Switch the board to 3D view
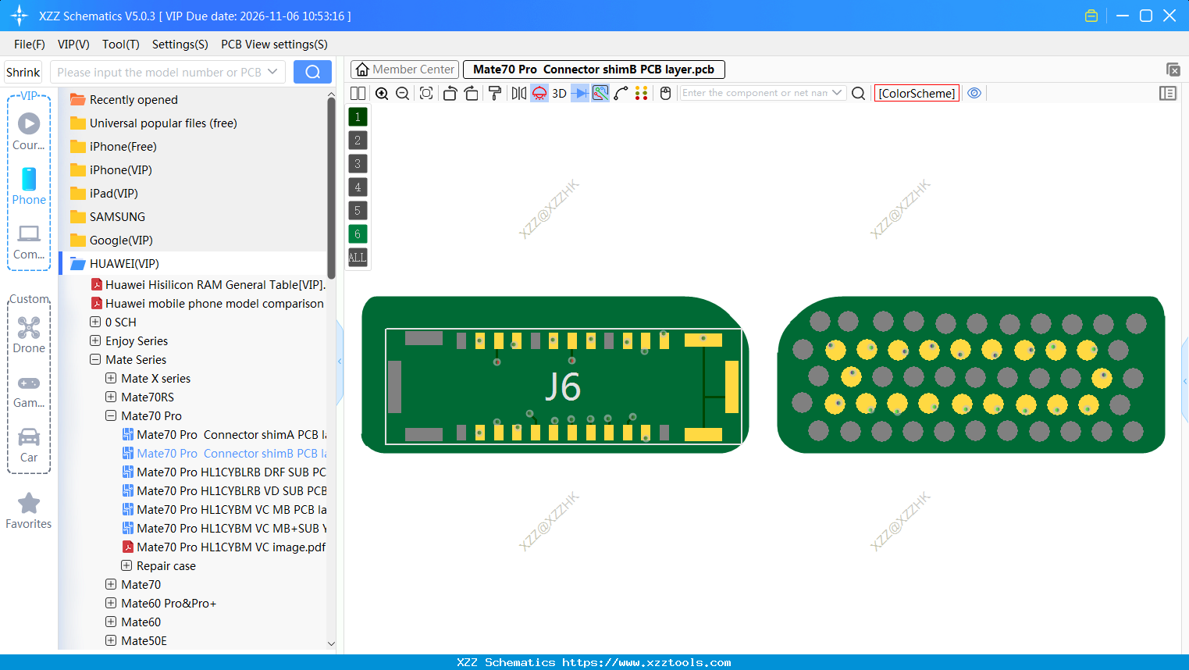The image size is (1189, 670). (558, 93)
